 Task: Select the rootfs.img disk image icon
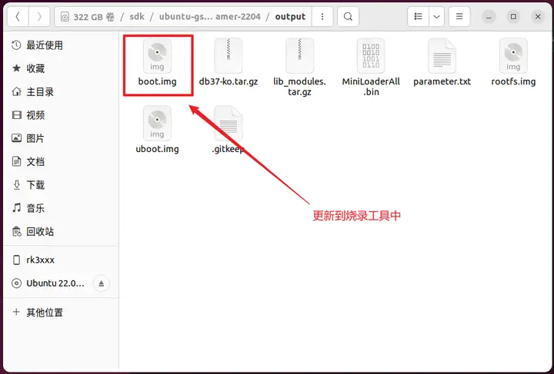pos(513,56)
